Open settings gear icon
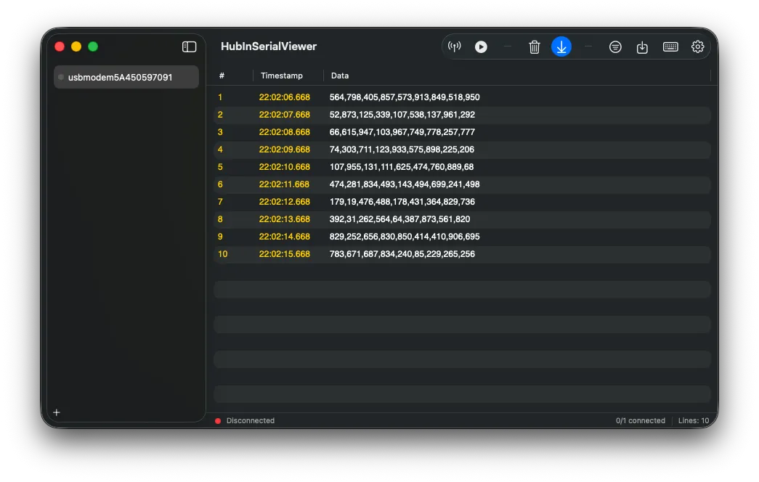Screen dimensions: 759x482 (697, 46)
